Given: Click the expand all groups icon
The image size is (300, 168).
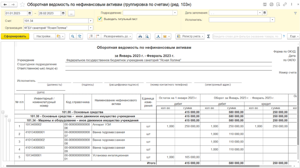Looking at the screenshot, I should pos(98,36).
